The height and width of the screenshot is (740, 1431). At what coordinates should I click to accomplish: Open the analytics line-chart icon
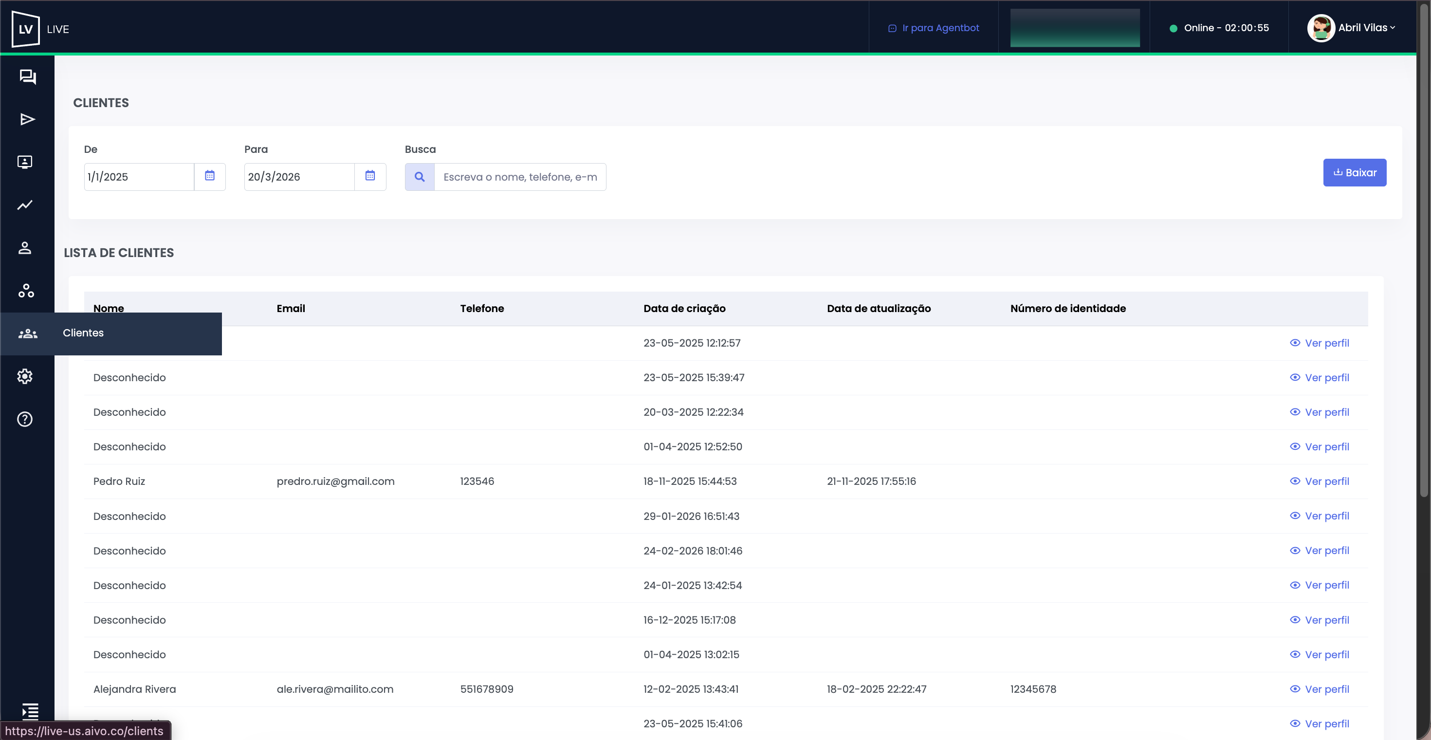pos(25,205)
